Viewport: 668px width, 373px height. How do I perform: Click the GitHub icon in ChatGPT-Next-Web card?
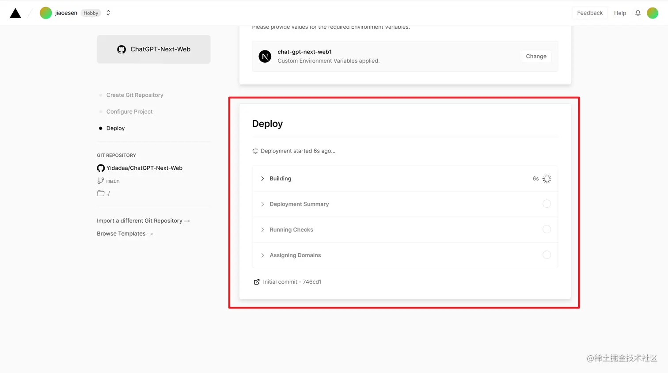tap(121, 49)
